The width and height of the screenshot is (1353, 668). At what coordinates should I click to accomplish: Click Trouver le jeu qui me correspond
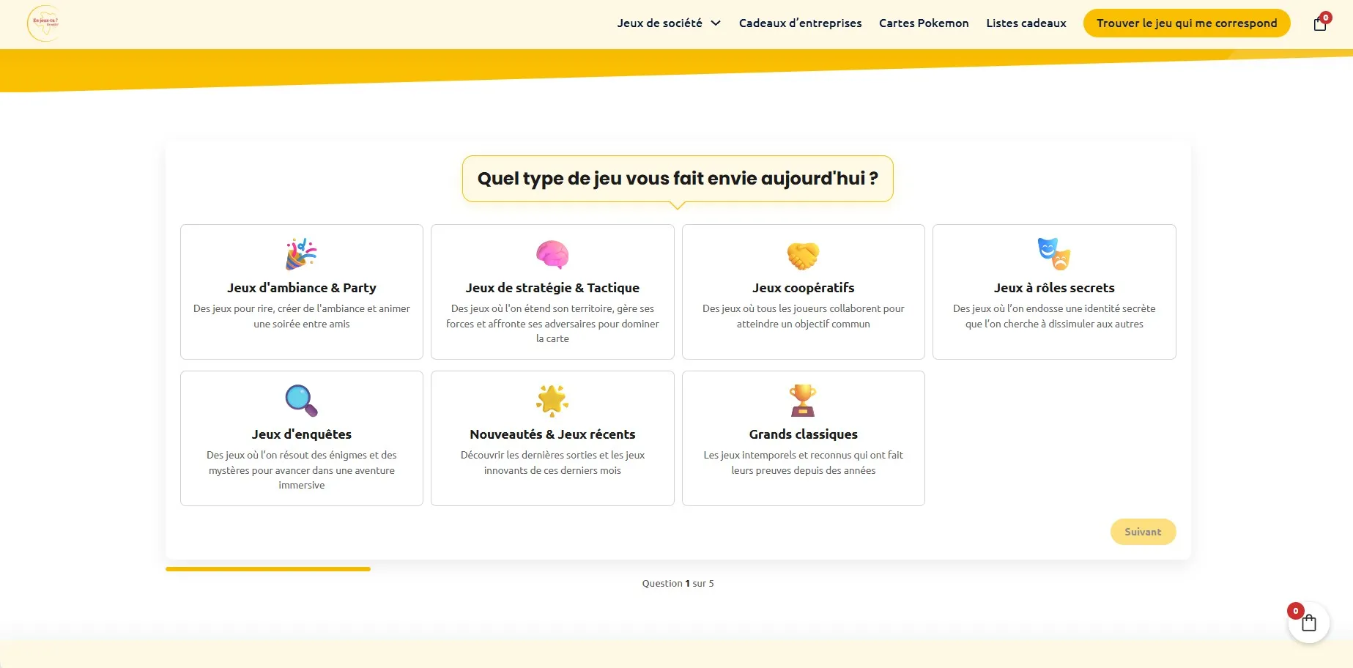tap(1186, 23)
